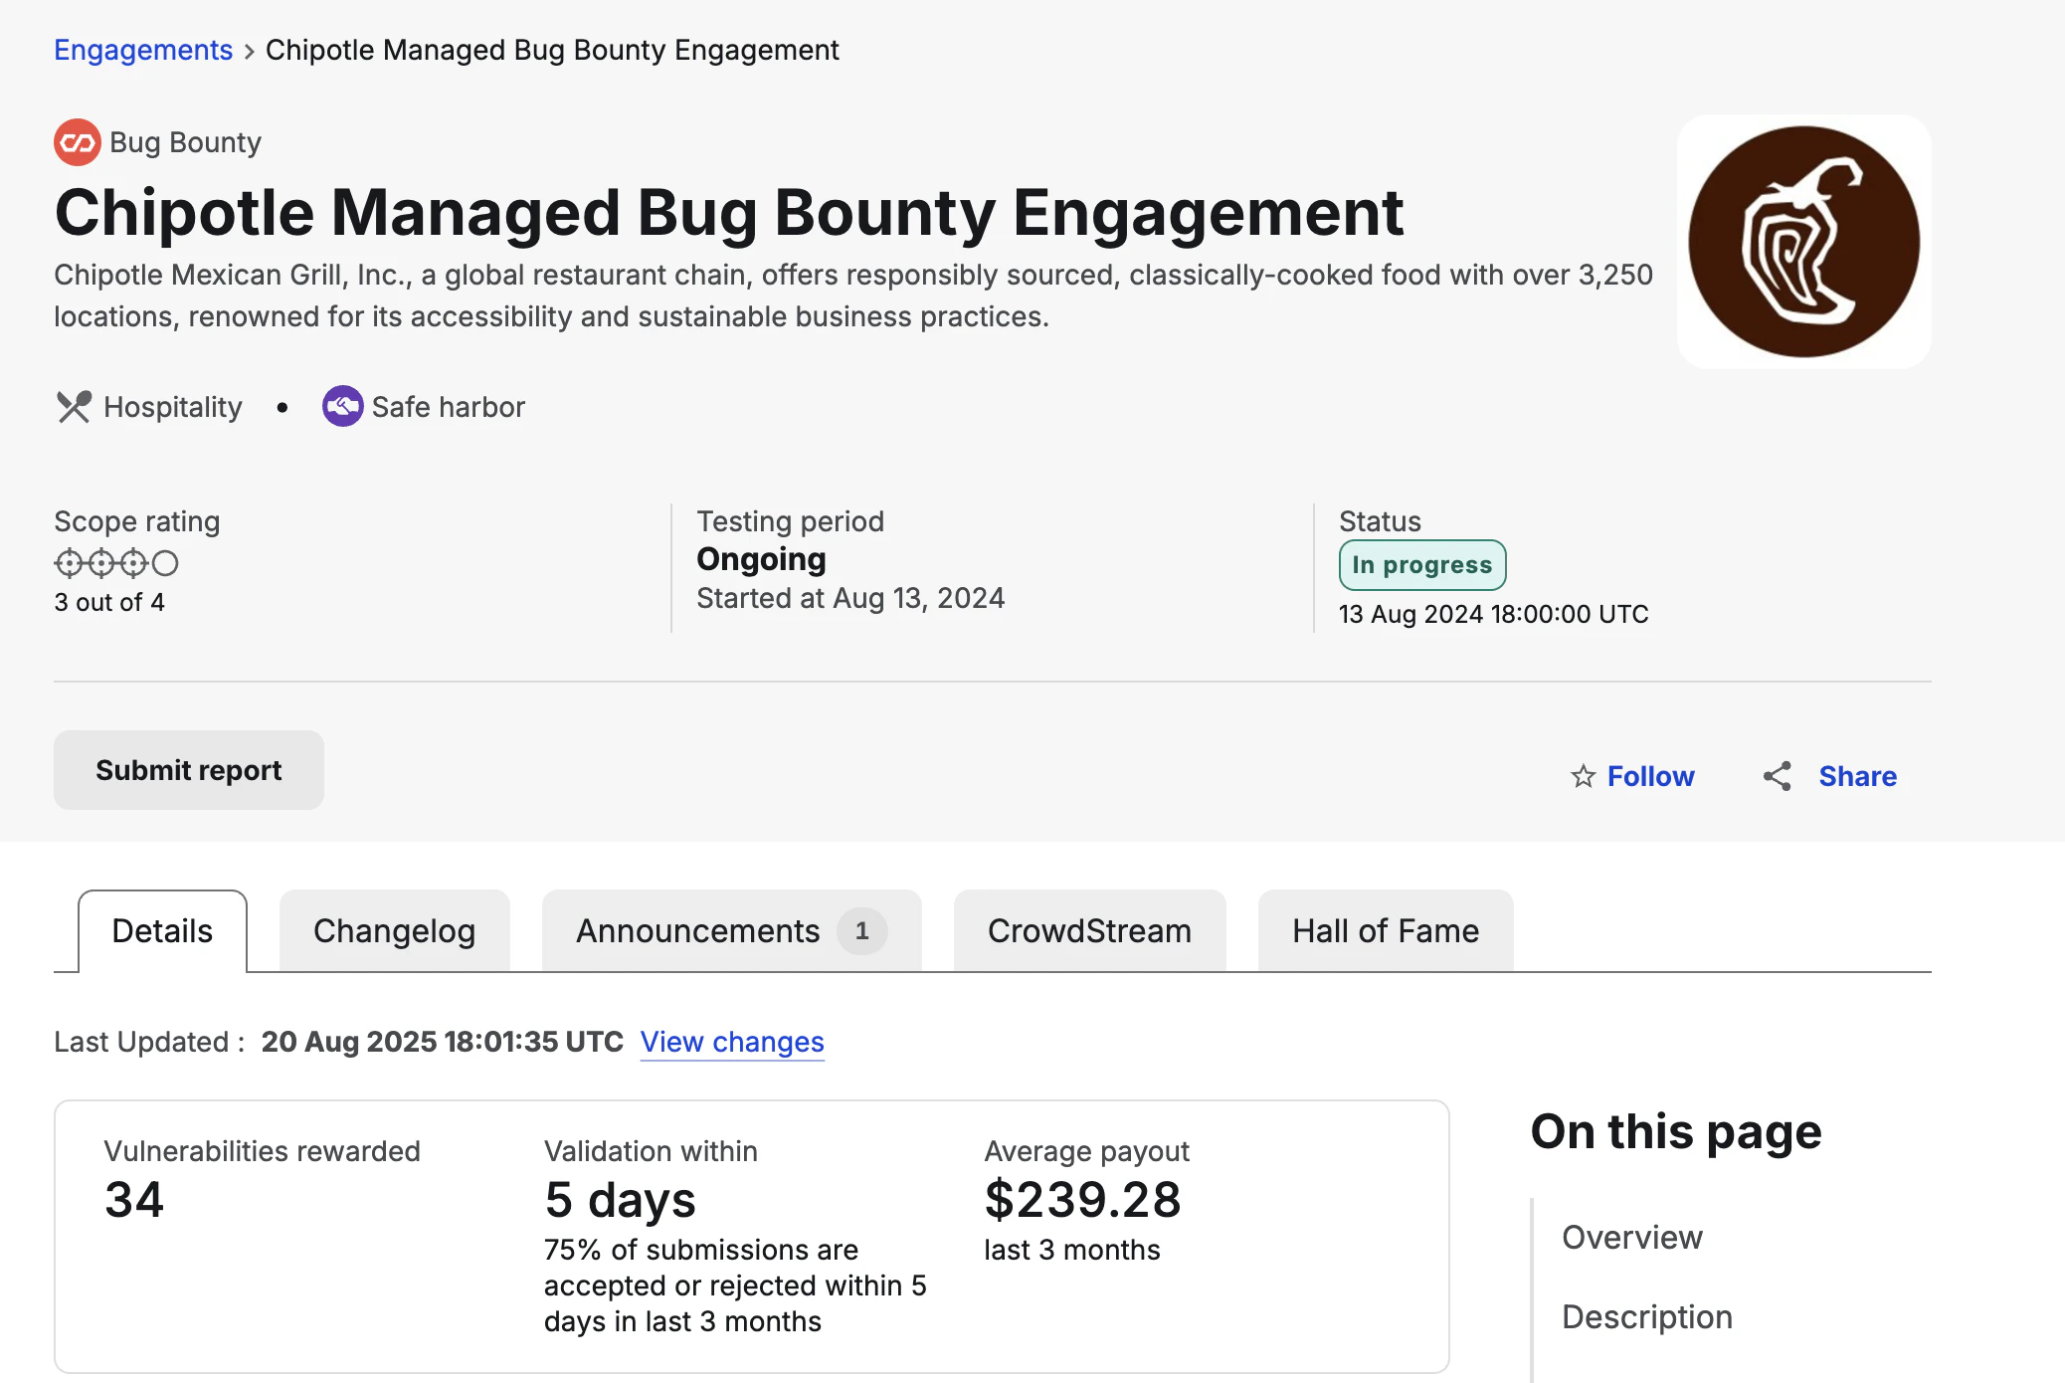Click the Submit report button
Image resolution: width=2065 pixels, height=1383 pixels.
point(189,770)
